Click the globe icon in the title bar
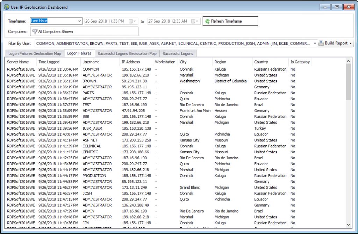This screenshot has height=234, width=358. pos(6,7)
